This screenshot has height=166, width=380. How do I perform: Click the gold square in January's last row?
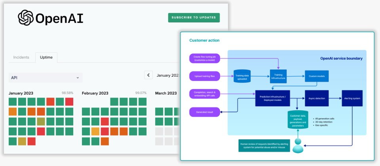click(22, 141)
